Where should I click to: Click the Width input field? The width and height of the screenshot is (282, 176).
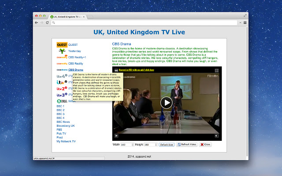tap(127, 145)
